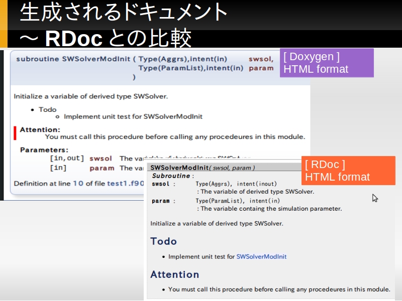Viewport: 402px width, 301px height.
Task: Open line 10 definition link
Action: click(x=78, y=184)
